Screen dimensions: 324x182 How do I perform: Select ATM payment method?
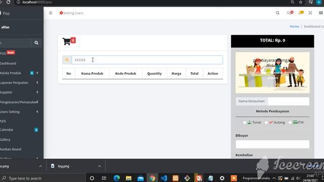click(290, 122)
